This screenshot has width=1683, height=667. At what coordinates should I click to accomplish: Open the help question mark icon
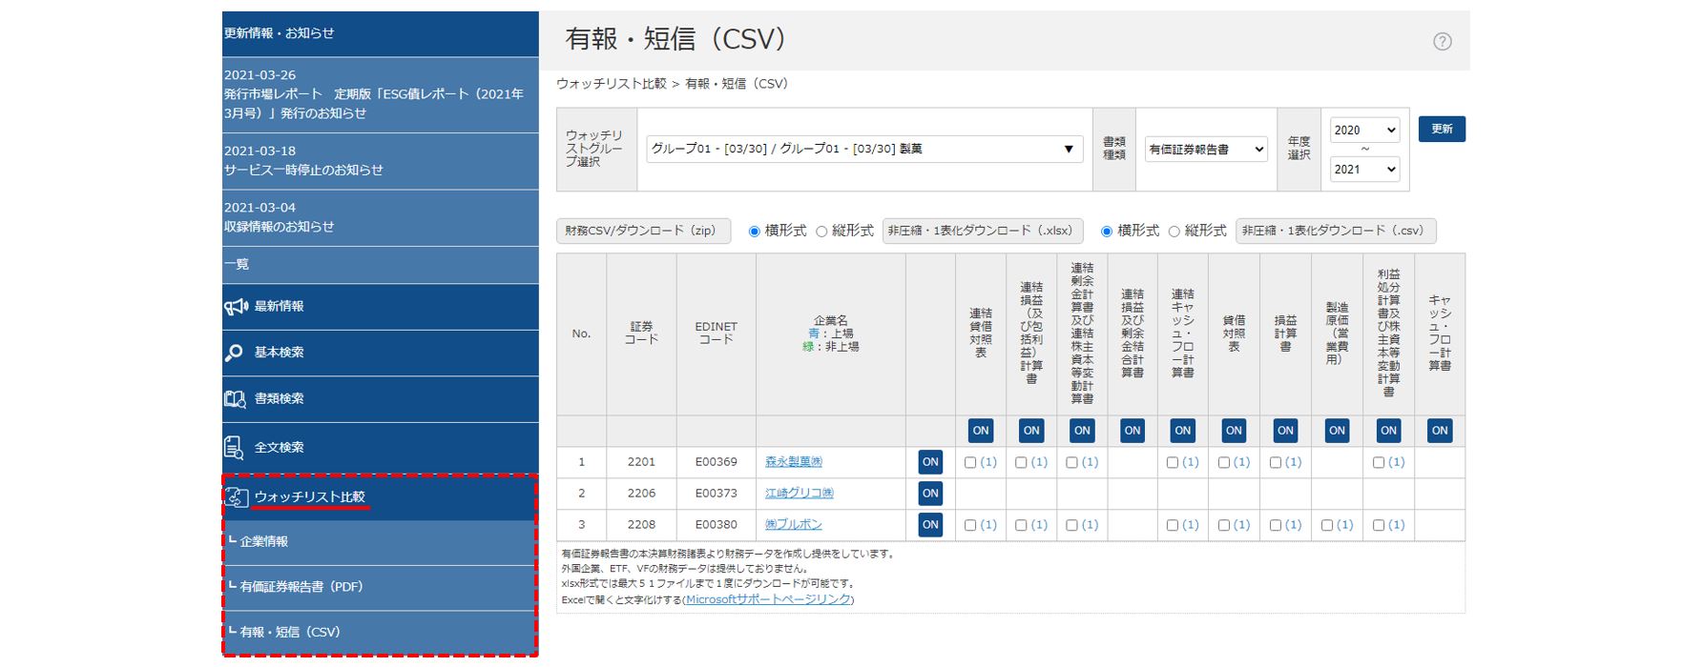(1442, 41)
